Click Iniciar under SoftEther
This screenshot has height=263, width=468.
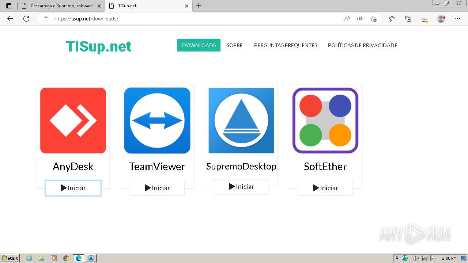coord(325,188)
